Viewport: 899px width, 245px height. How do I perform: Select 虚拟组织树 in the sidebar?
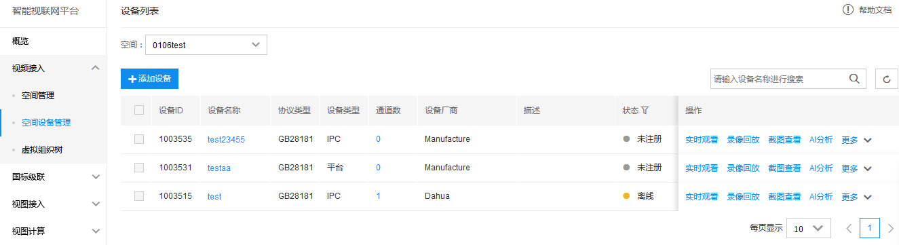[x=42, y=149]
